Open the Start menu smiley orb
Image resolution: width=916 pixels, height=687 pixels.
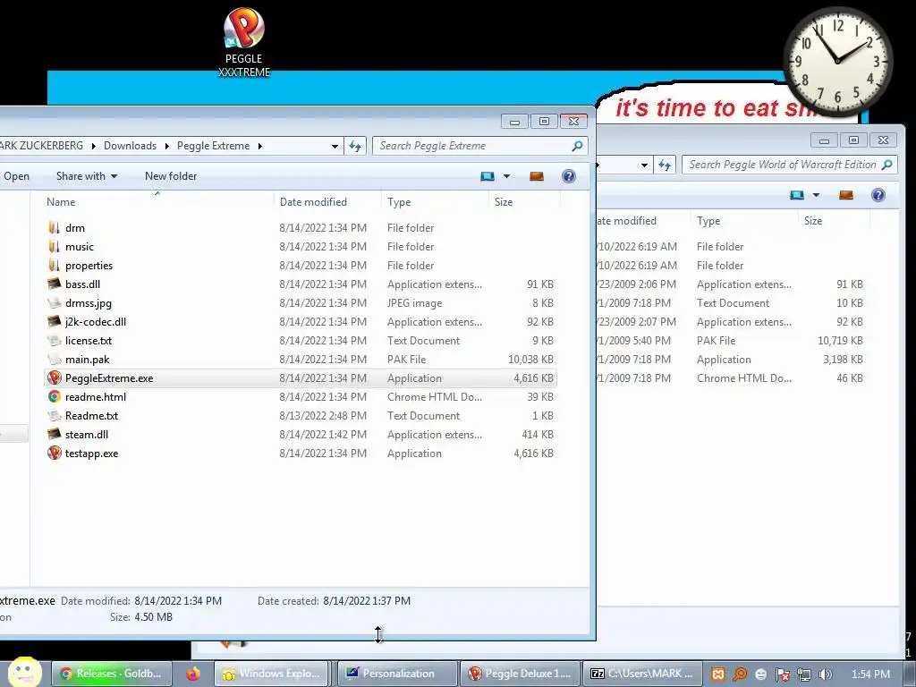click(24, 672)
